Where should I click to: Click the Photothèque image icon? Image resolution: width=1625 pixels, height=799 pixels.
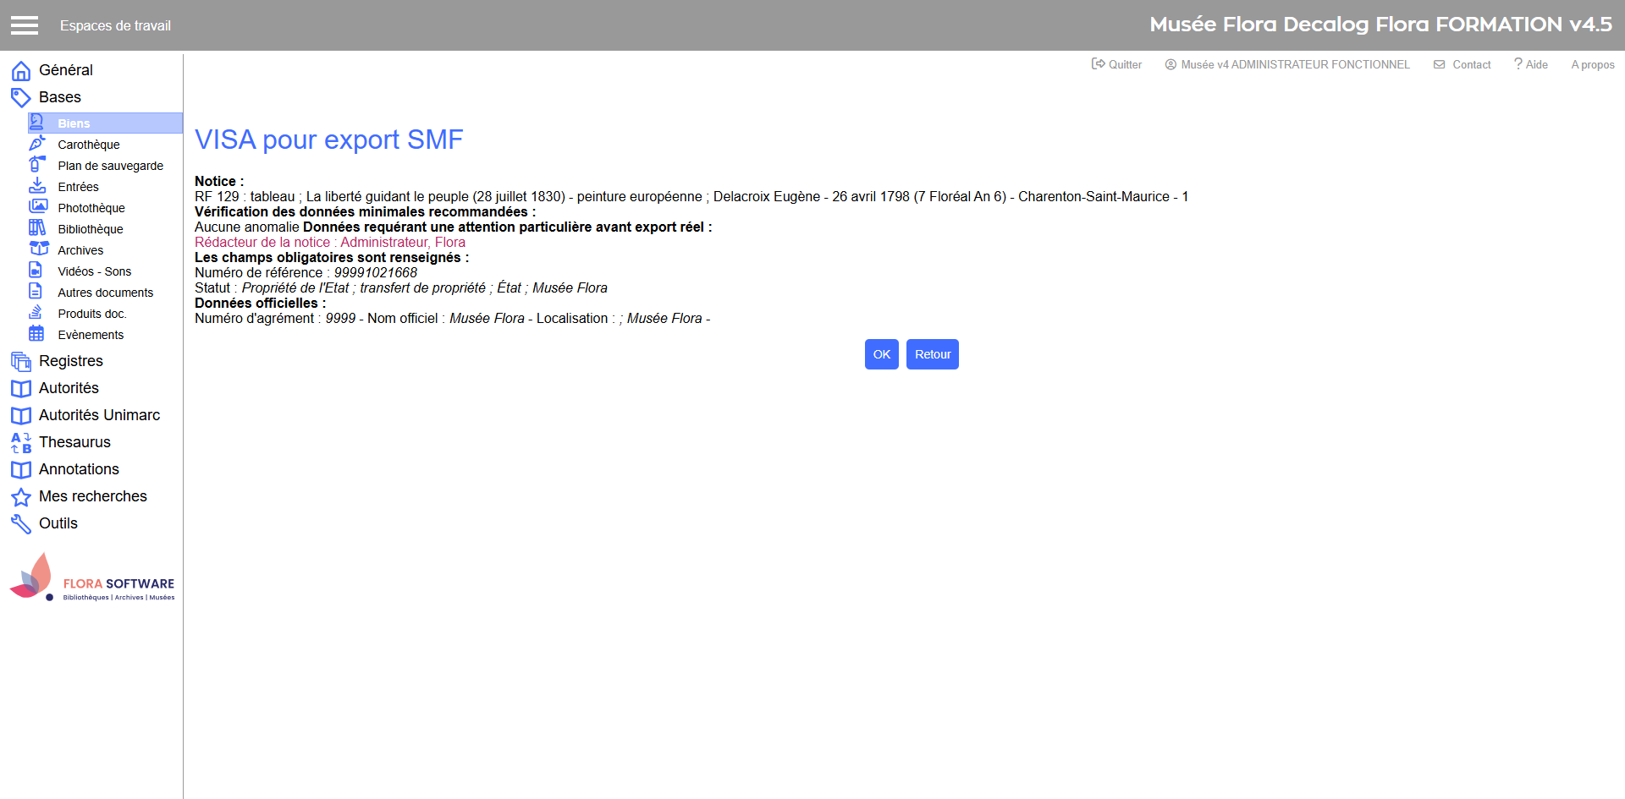[38, 206]
